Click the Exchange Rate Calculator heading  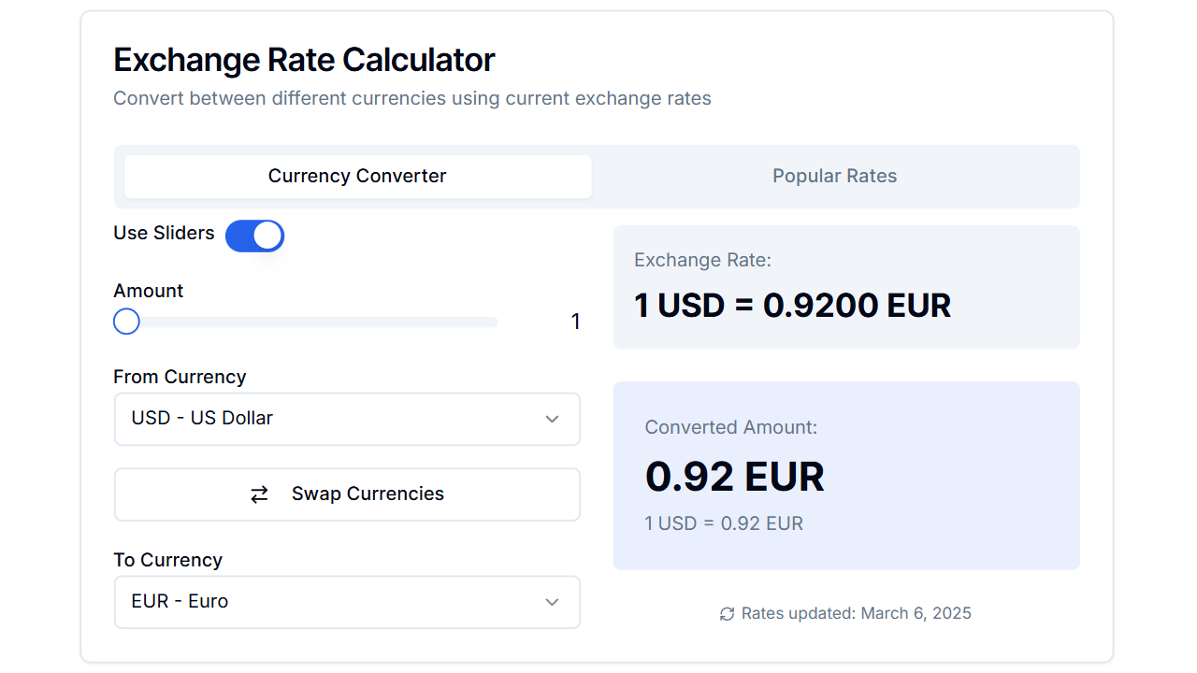304,59
